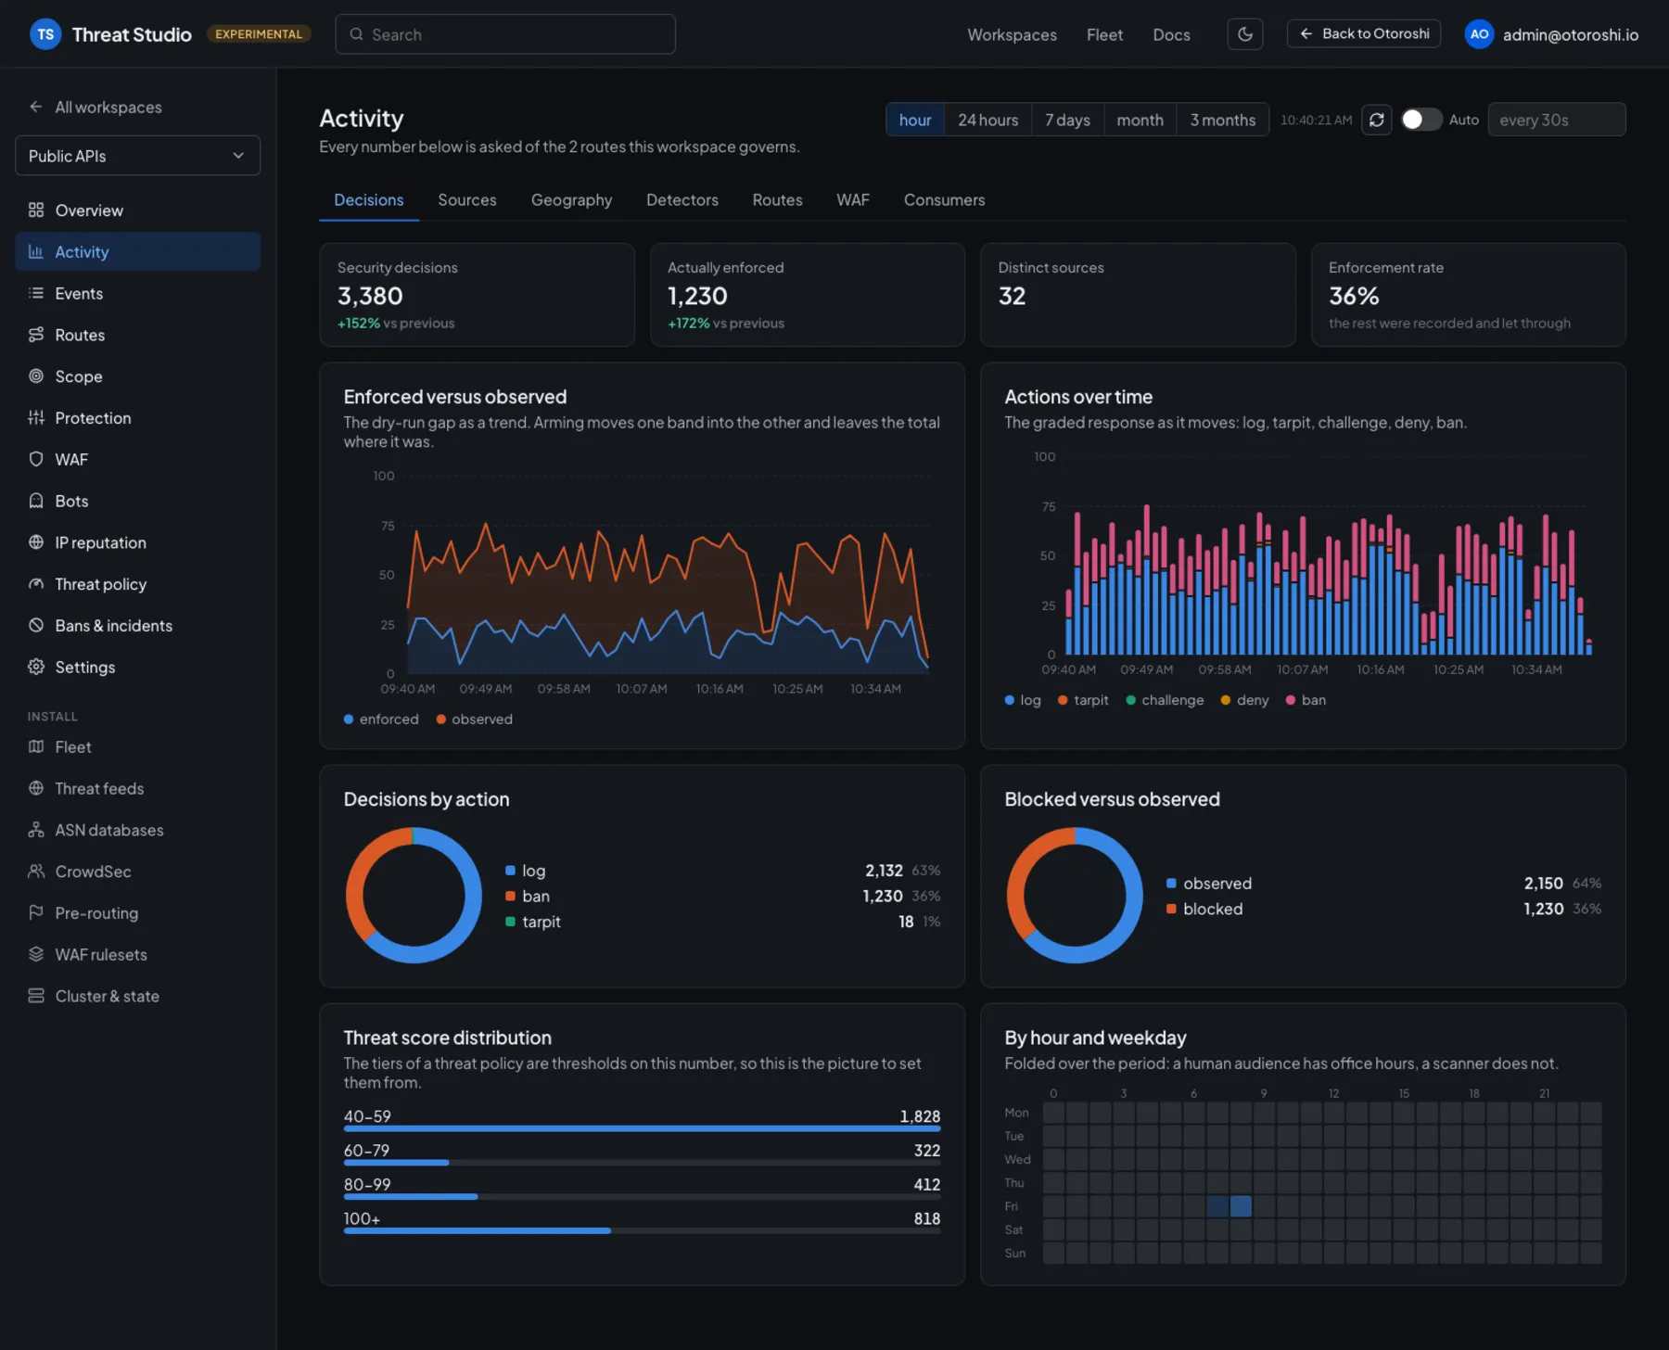Click the WAF shield icon in sidebar
Viewport: 1669px width, 1350px height.
tap(36, 459)
